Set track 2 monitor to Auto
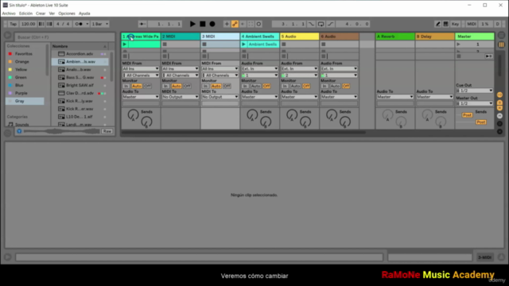This screenshot has height=286, width=509. 177,87
